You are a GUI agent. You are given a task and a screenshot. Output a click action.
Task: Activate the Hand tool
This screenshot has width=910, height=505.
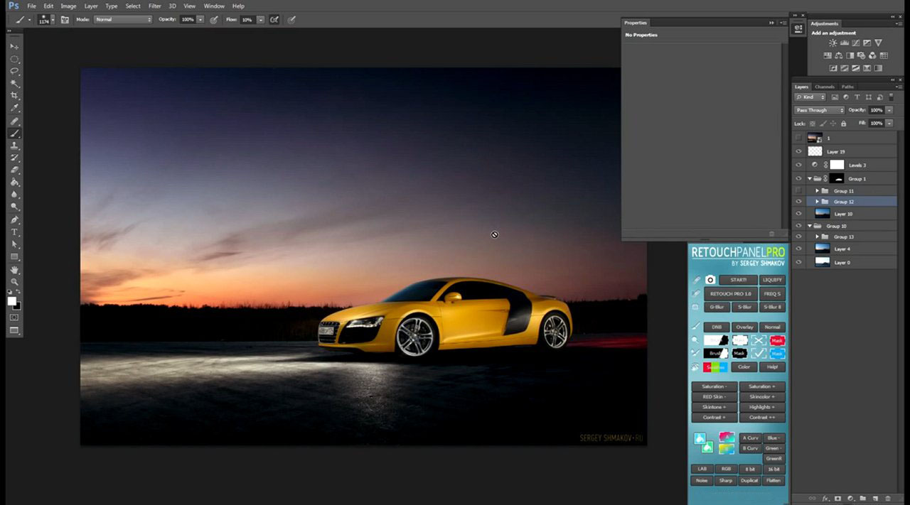pos(14,270)
